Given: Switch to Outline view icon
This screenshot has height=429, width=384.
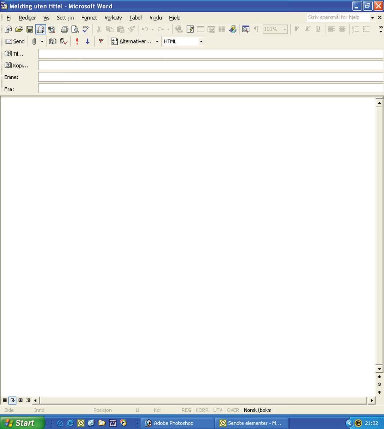Looking at the screenshot, I should tap(28, 400).
